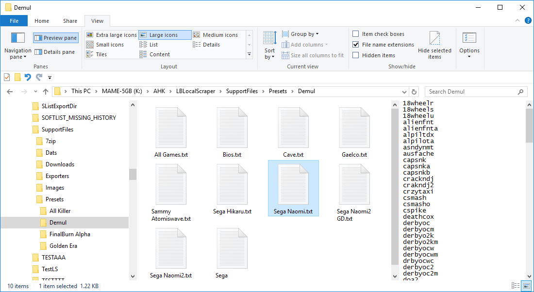Screen dimensions: 534x292
Task: Select Golden Era folder in tree
Action: pyautogui.click(x=59, y=246)
